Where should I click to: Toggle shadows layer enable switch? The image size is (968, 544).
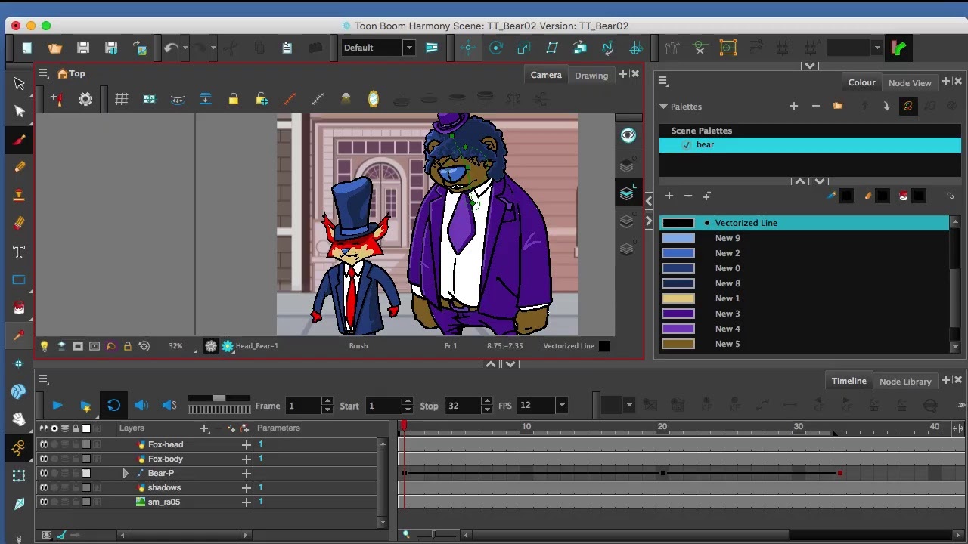pos(44,487)
